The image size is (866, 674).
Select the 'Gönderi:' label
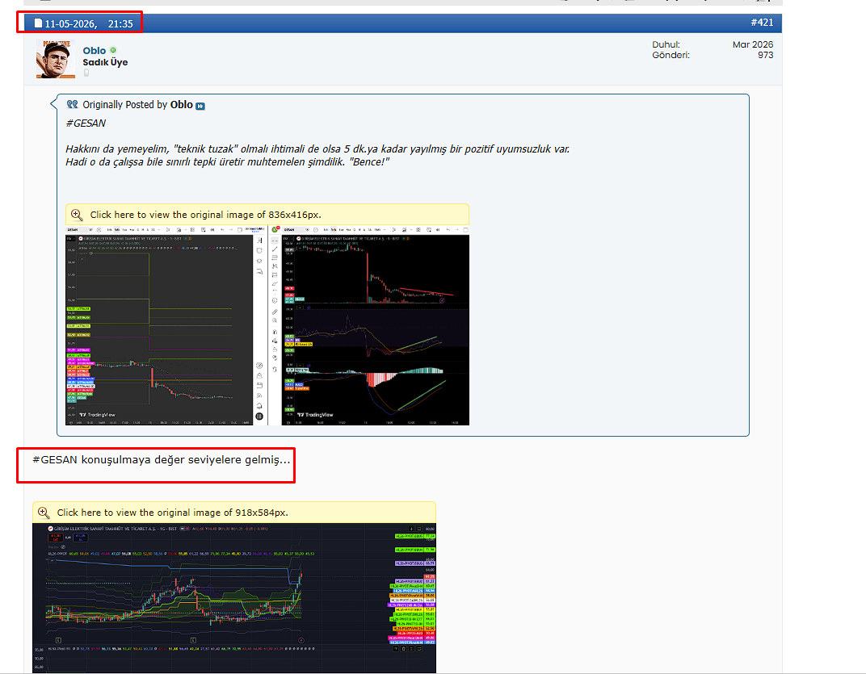pos(671,55)
